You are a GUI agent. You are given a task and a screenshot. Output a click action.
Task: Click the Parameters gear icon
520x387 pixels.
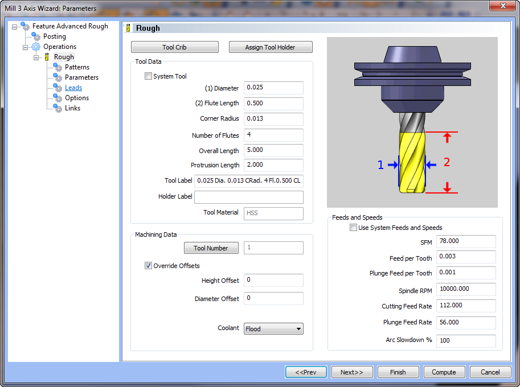point(57,77)
